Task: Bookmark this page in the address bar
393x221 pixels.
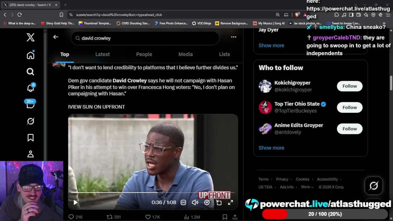Action: (61, 15)
